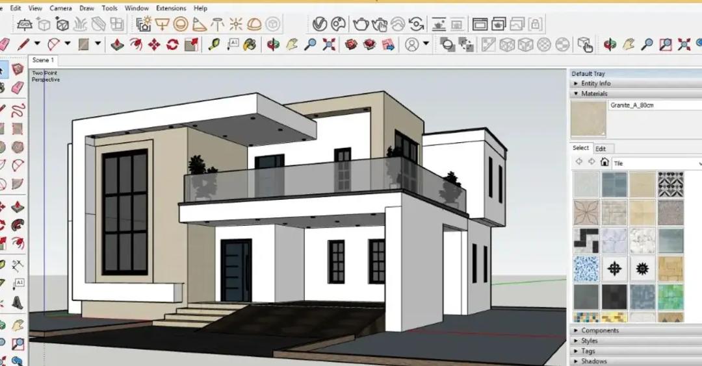
Task: Open the Arc tool dropdown arrow
Action: point(67,44)
